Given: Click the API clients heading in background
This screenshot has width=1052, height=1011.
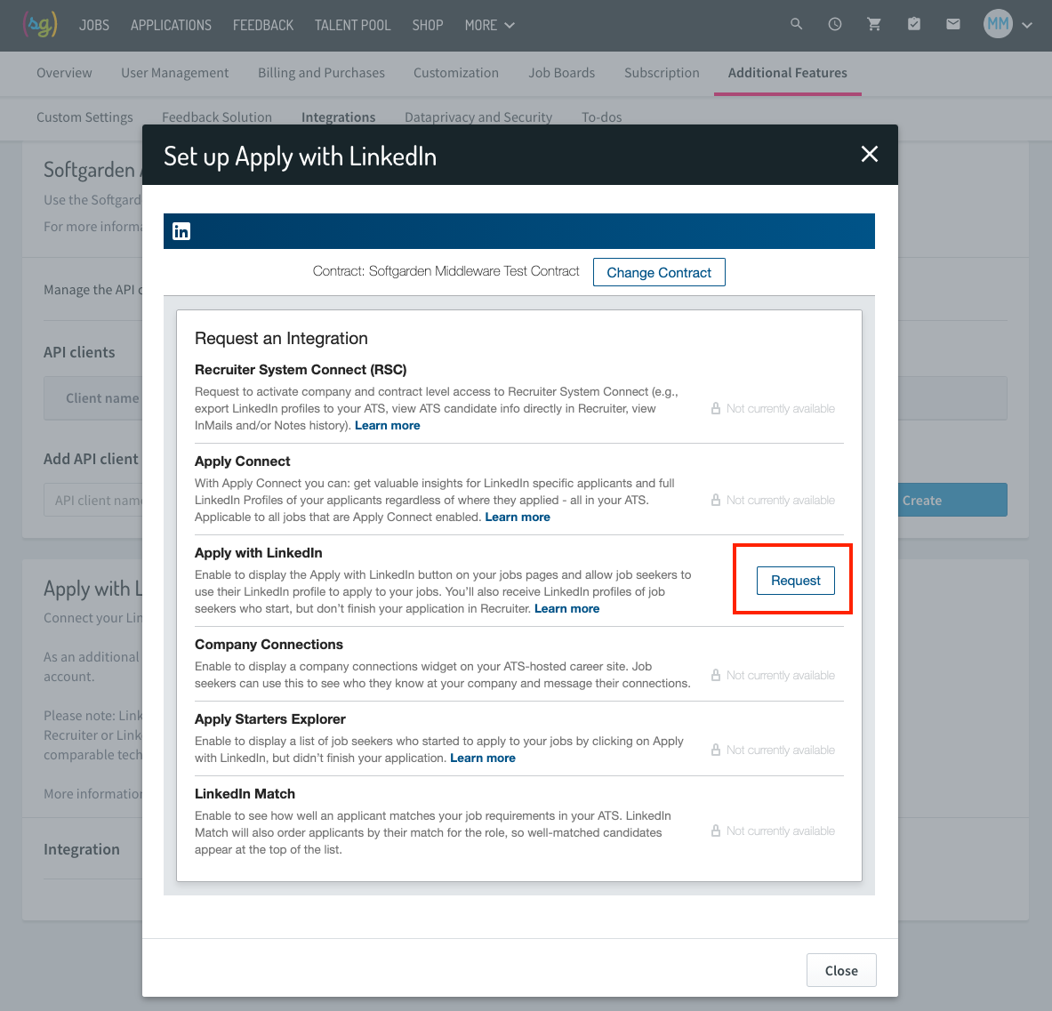Looking at the screenshot, I should tap(79, 352).
